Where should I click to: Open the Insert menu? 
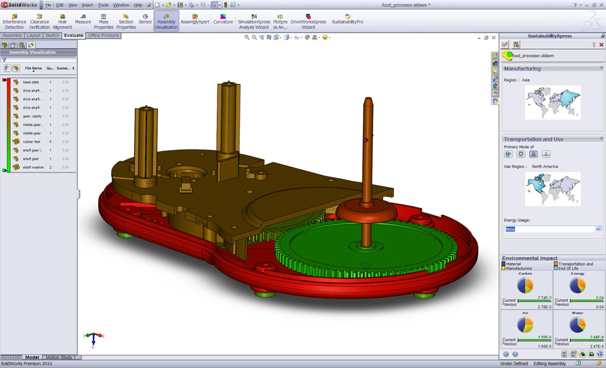tap(88, 5)
